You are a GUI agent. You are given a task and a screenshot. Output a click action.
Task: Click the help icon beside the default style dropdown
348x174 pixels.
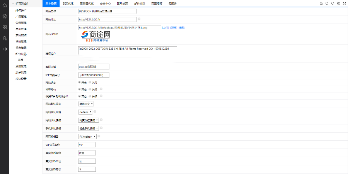click(x=95, y=111)
